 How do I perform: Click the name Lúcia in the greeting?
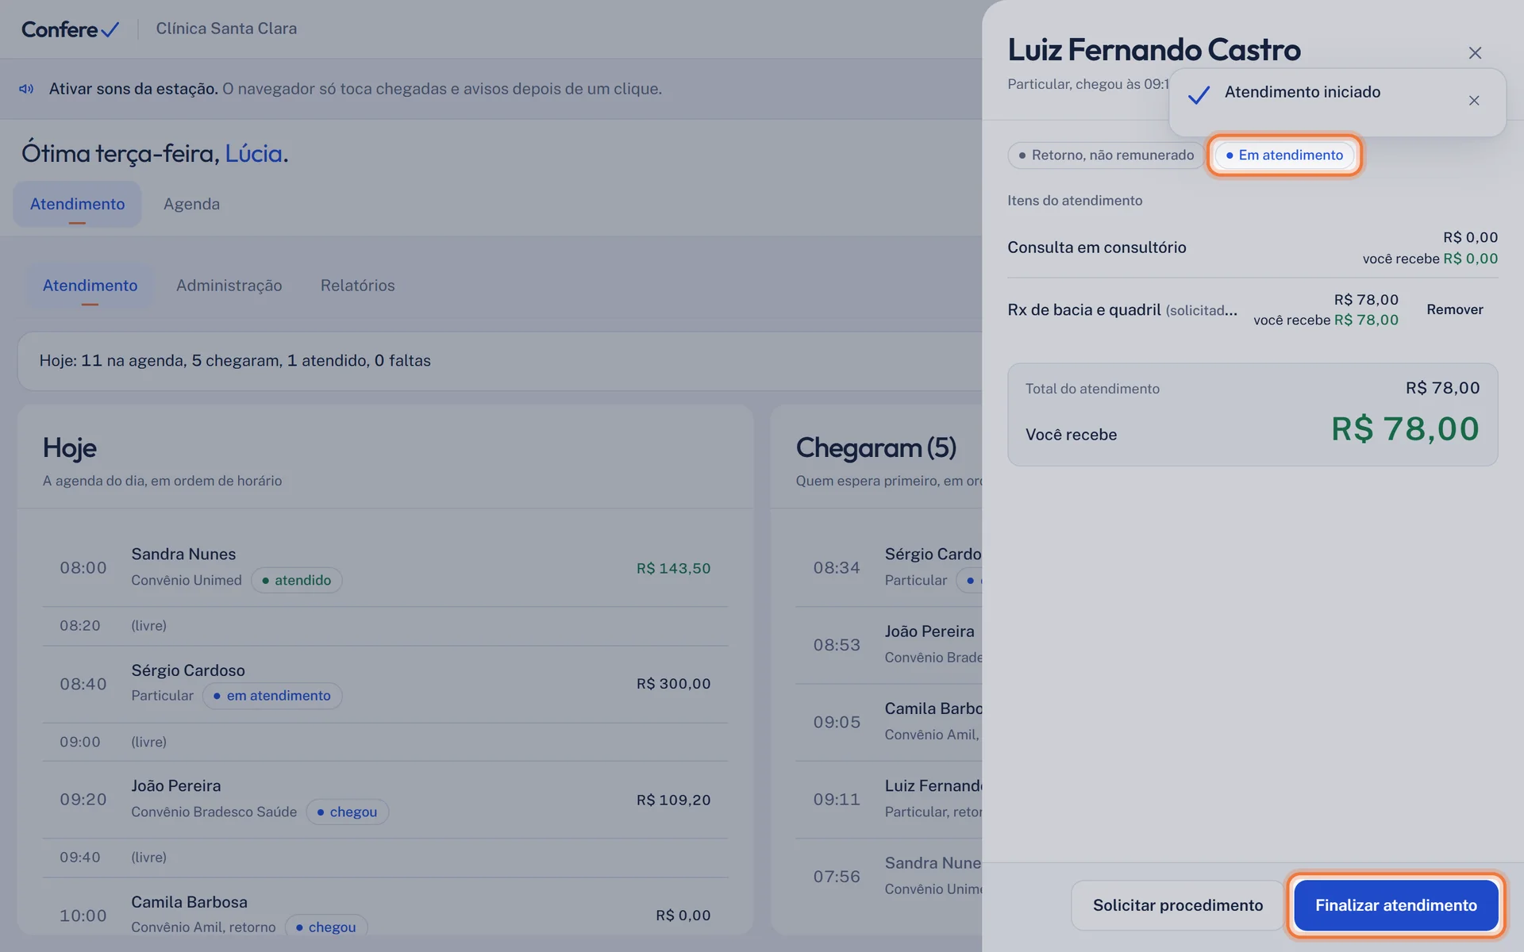point(253,153)
